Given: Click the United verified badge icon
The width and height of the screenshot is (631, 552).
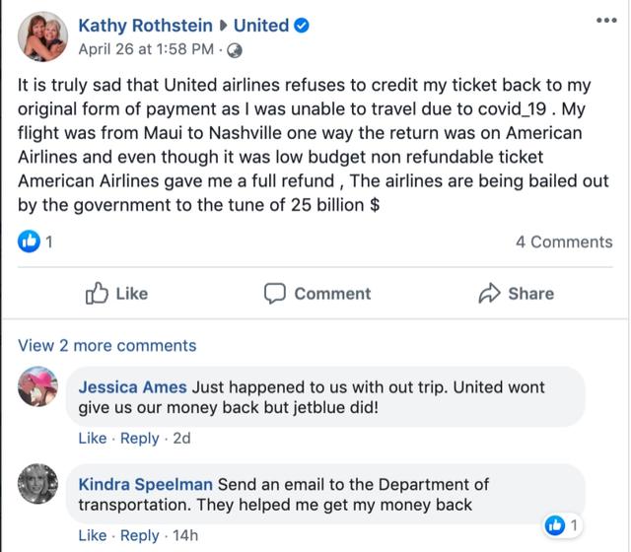Looking at the screenshot, I should pyautogui.click(x=302, y=26).
